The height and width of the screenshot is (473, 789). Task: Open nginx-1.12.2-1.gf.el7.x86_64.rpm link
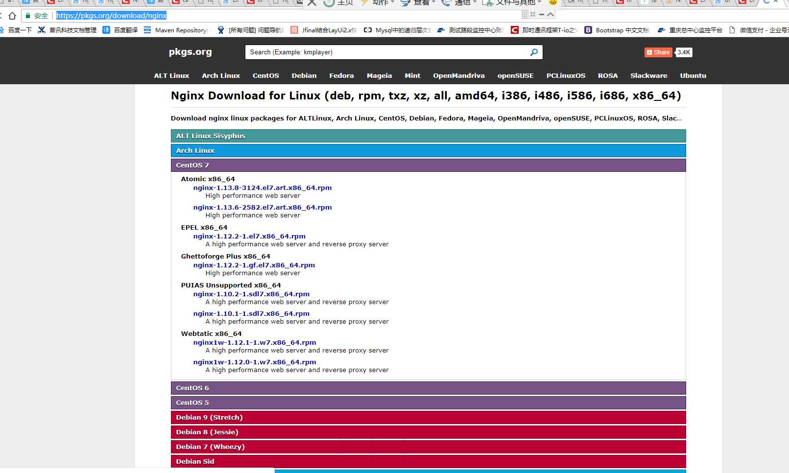point(254,265)
